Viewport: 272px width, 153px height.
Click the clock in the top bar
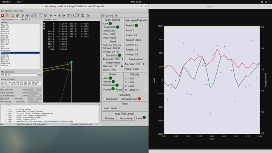tap(136, 2)
